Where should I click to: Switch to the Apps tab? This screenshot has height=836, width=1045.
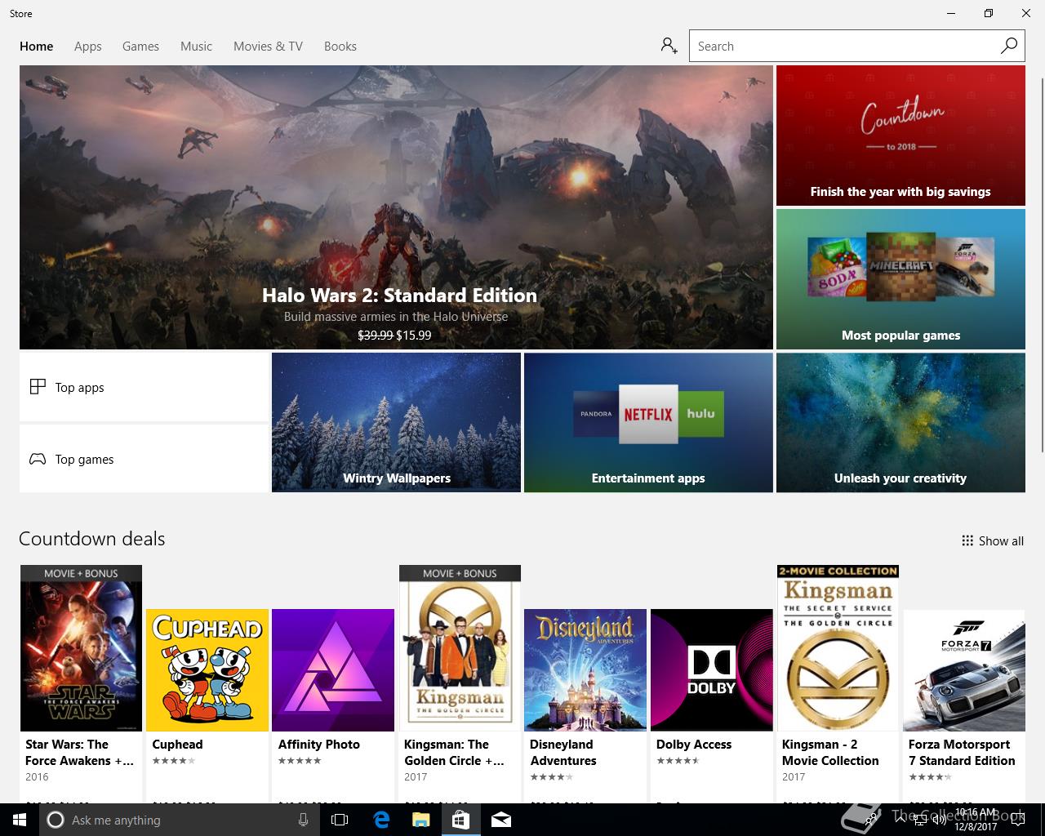(87, 47)
